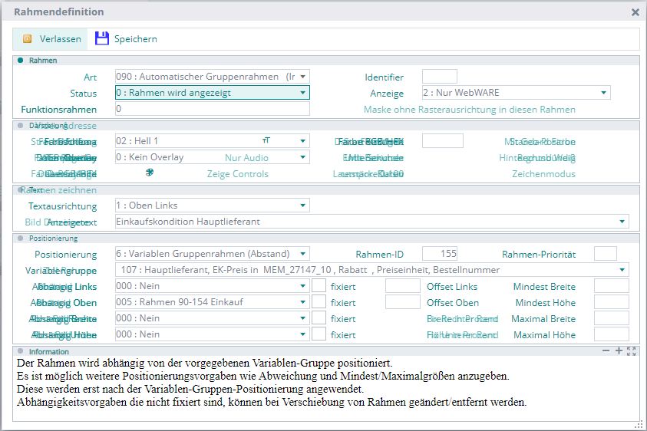
Task: Toggle fixiert checkbox for Abhängig Höhe
Action: click(x=319, y=334)
